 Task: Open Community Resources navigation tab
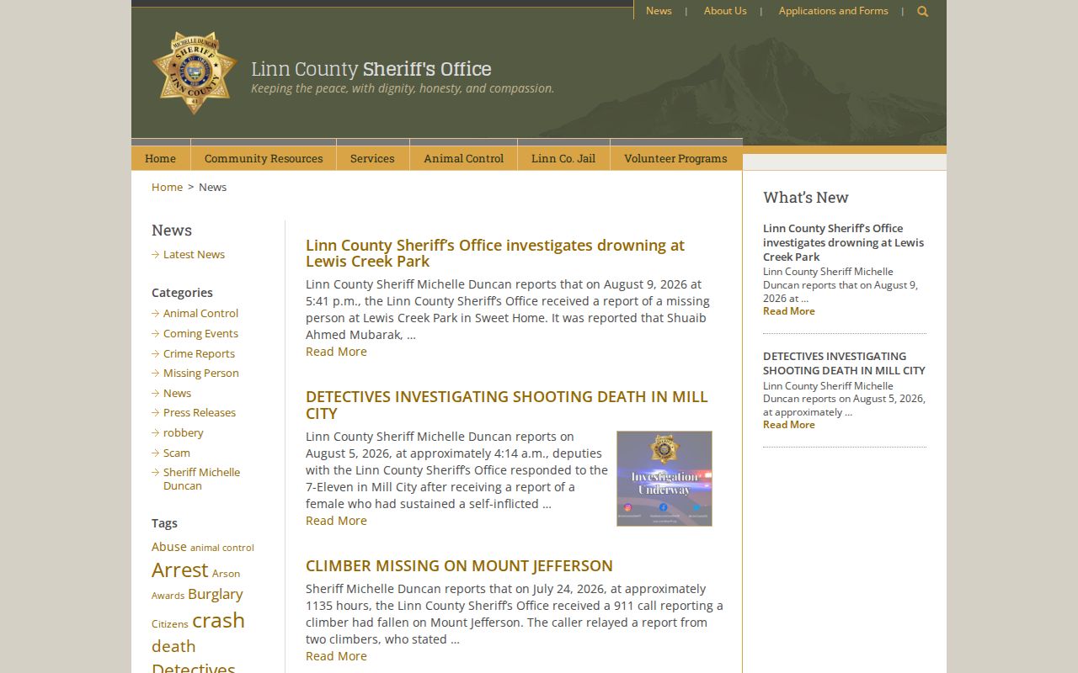click(x=264, y=158)
